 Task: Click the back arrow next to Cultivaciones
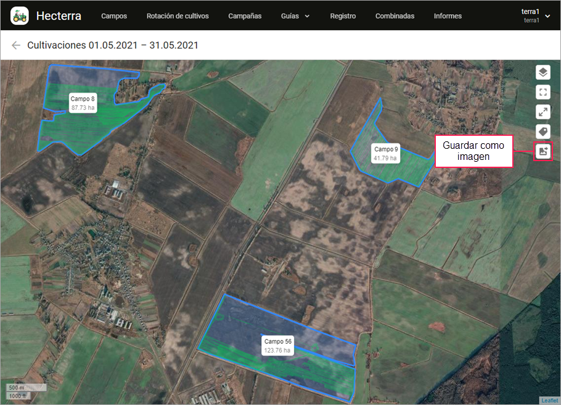[x=16, y=45]
